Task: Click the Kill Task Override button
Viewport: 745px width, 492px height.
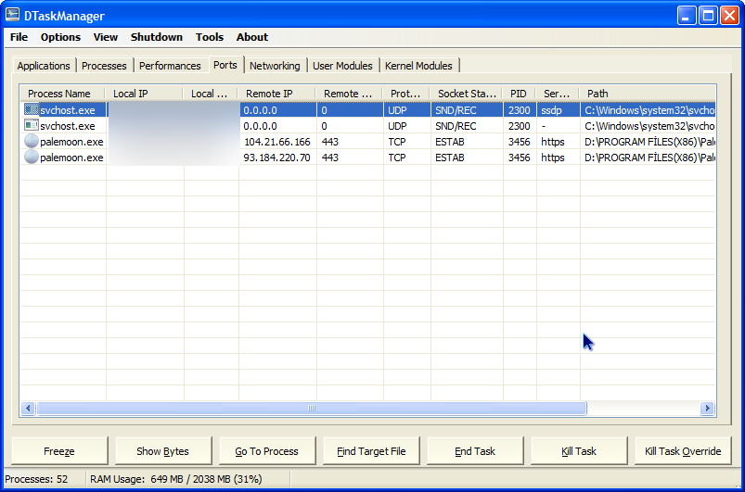Action: pyautogui.click(x=683, y=451)
